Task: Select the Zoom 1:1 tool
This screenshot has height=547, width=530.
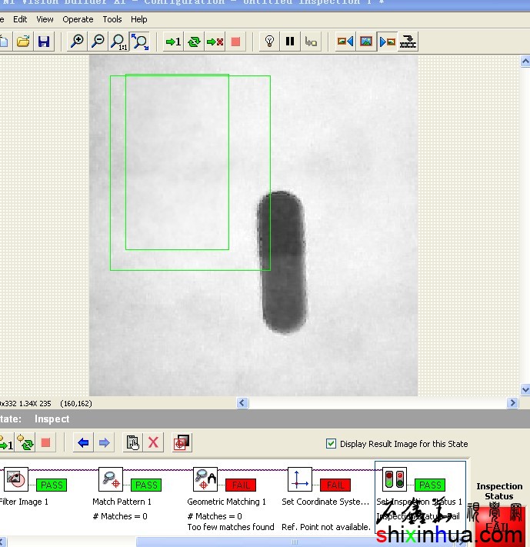Action: tap(118, 42)
